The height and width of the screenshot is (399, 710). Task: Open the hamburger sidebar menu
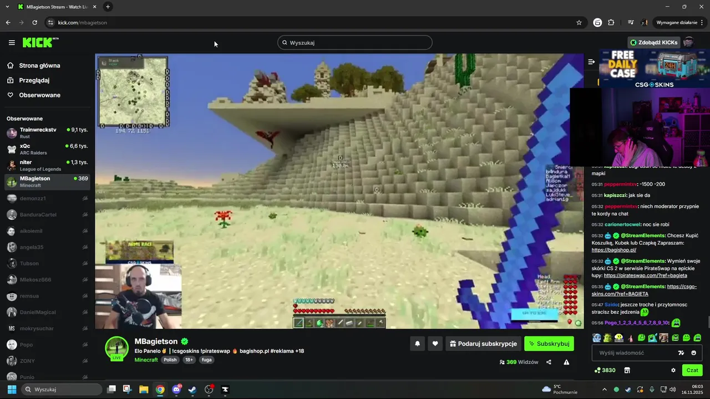(12, 43)
